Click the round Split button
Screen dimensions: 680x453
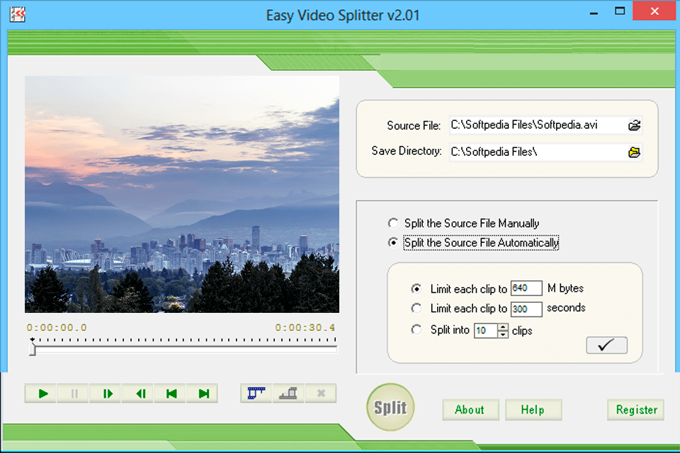pos(390,408)
